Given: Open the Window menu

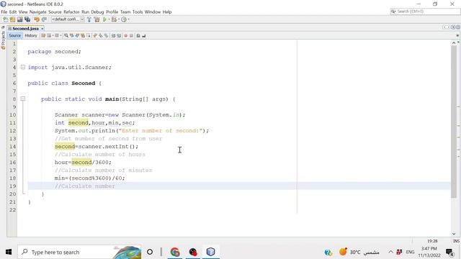Looking at the screenshot, I should tap(153, 12).
